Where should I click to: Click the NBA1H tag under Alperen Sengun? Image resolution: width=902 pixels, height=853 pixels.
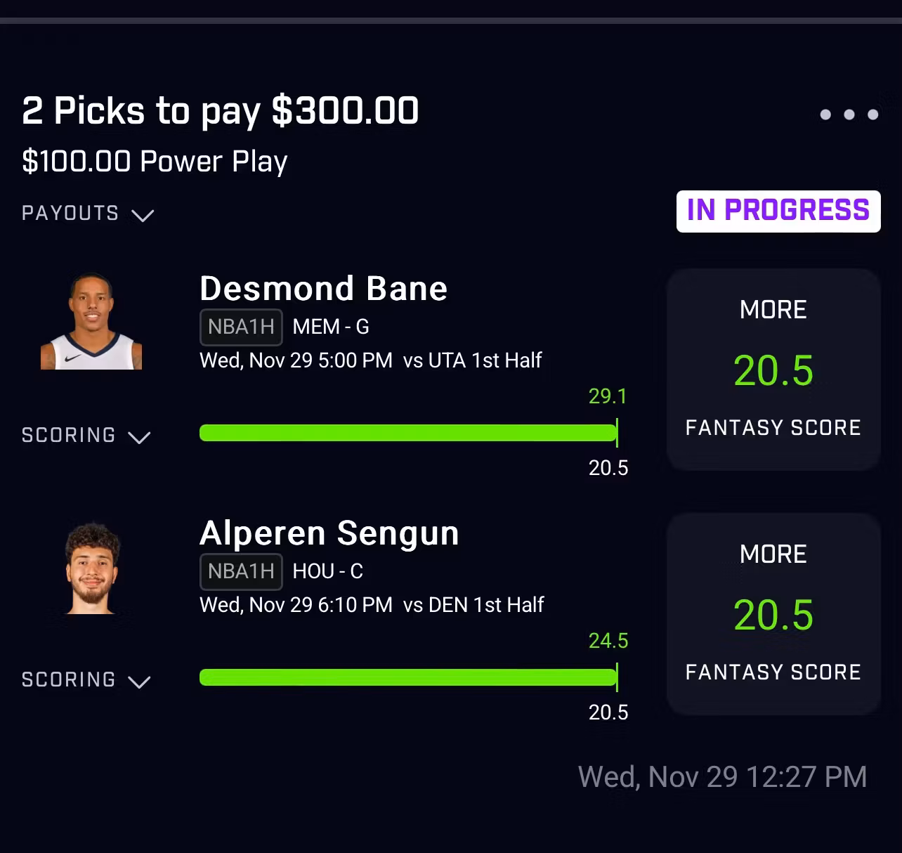241,572
